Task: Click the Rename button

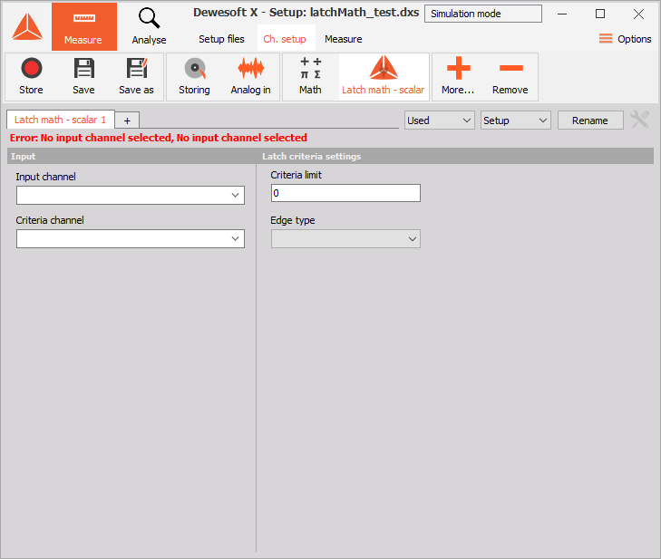Action: [x=590, y=120]
